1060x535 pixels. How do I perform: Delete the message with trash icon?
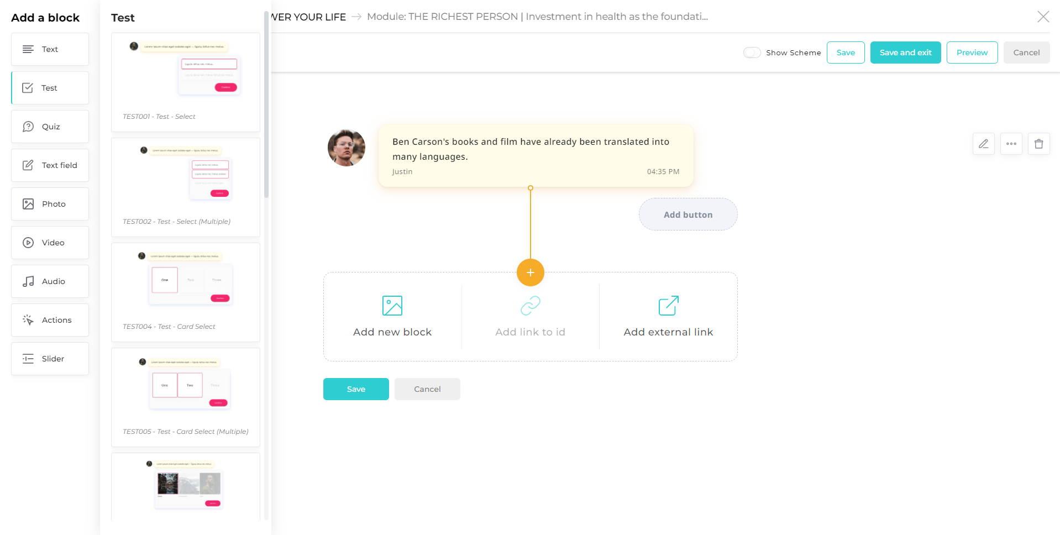pyautogui.click(x=1038, y=144)
